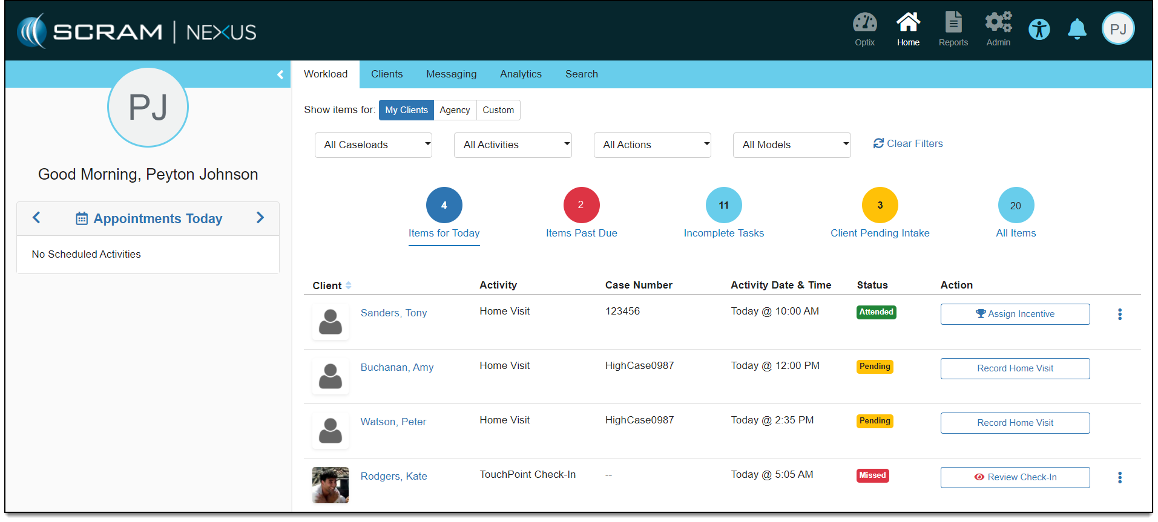Open the Optix dashboard icon
Image resolution: width=1158 pixels, height=522 pixels.
[x=864, y=24]
